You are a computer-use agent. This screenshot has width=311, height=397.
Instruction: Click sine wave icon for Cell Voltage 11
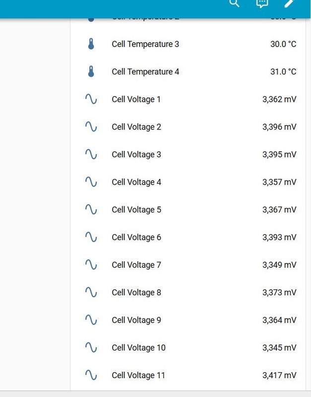pyautogui.click(x=91, y=375)
